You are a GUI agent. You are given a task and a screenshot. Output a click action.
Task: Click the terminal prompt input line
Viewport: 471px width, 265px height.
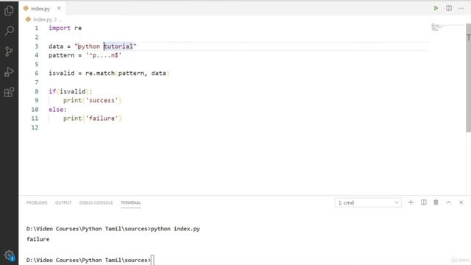pos(90,260)
